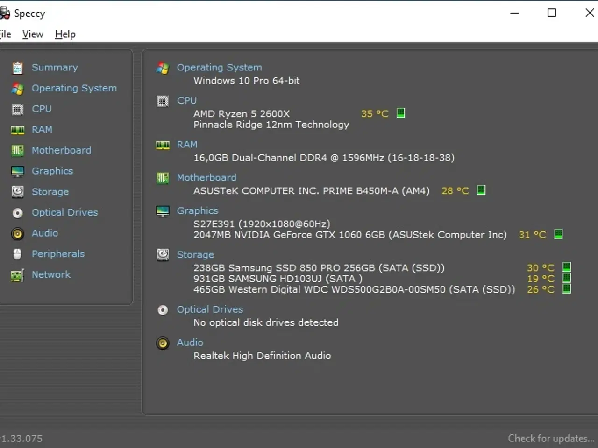Image resolution: width=598 pixels, height=448 pixels.
Task: Click the 16,0GB Dual-Channel DDR4 line
Action: (324, 158)
